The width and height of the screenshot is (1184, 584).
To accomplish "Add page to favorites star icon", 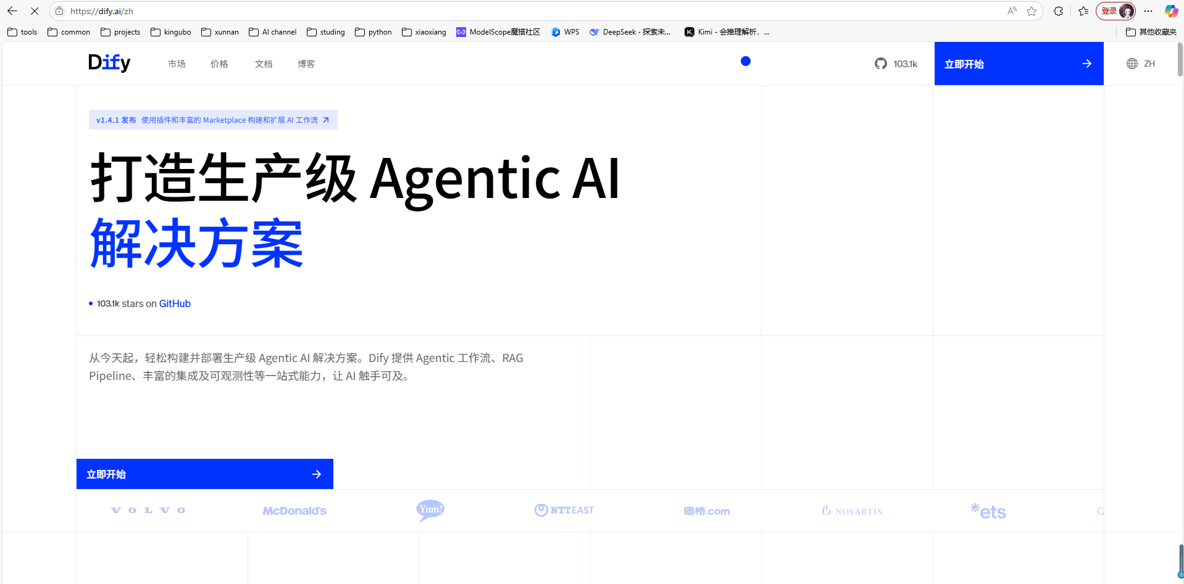I will [1032, 11].
